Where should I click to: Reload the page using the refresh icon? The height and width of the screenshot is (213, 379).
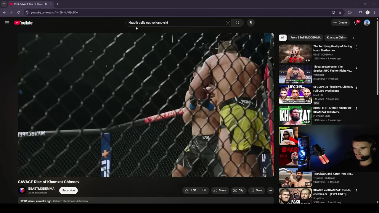pos(18,12)
